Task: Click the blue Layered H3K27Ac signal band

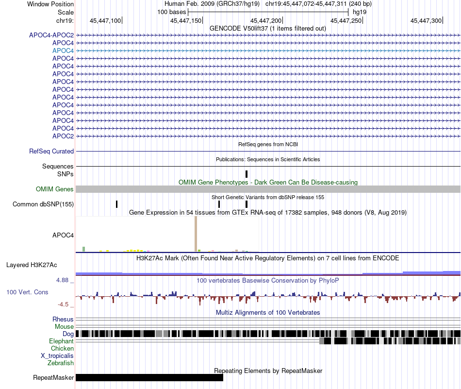Action: (x=268, y=273)
